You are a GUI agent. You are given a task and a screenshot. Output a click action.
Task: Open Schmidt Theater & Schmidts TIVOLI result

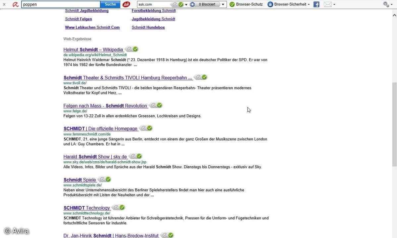tap(128, 78)
